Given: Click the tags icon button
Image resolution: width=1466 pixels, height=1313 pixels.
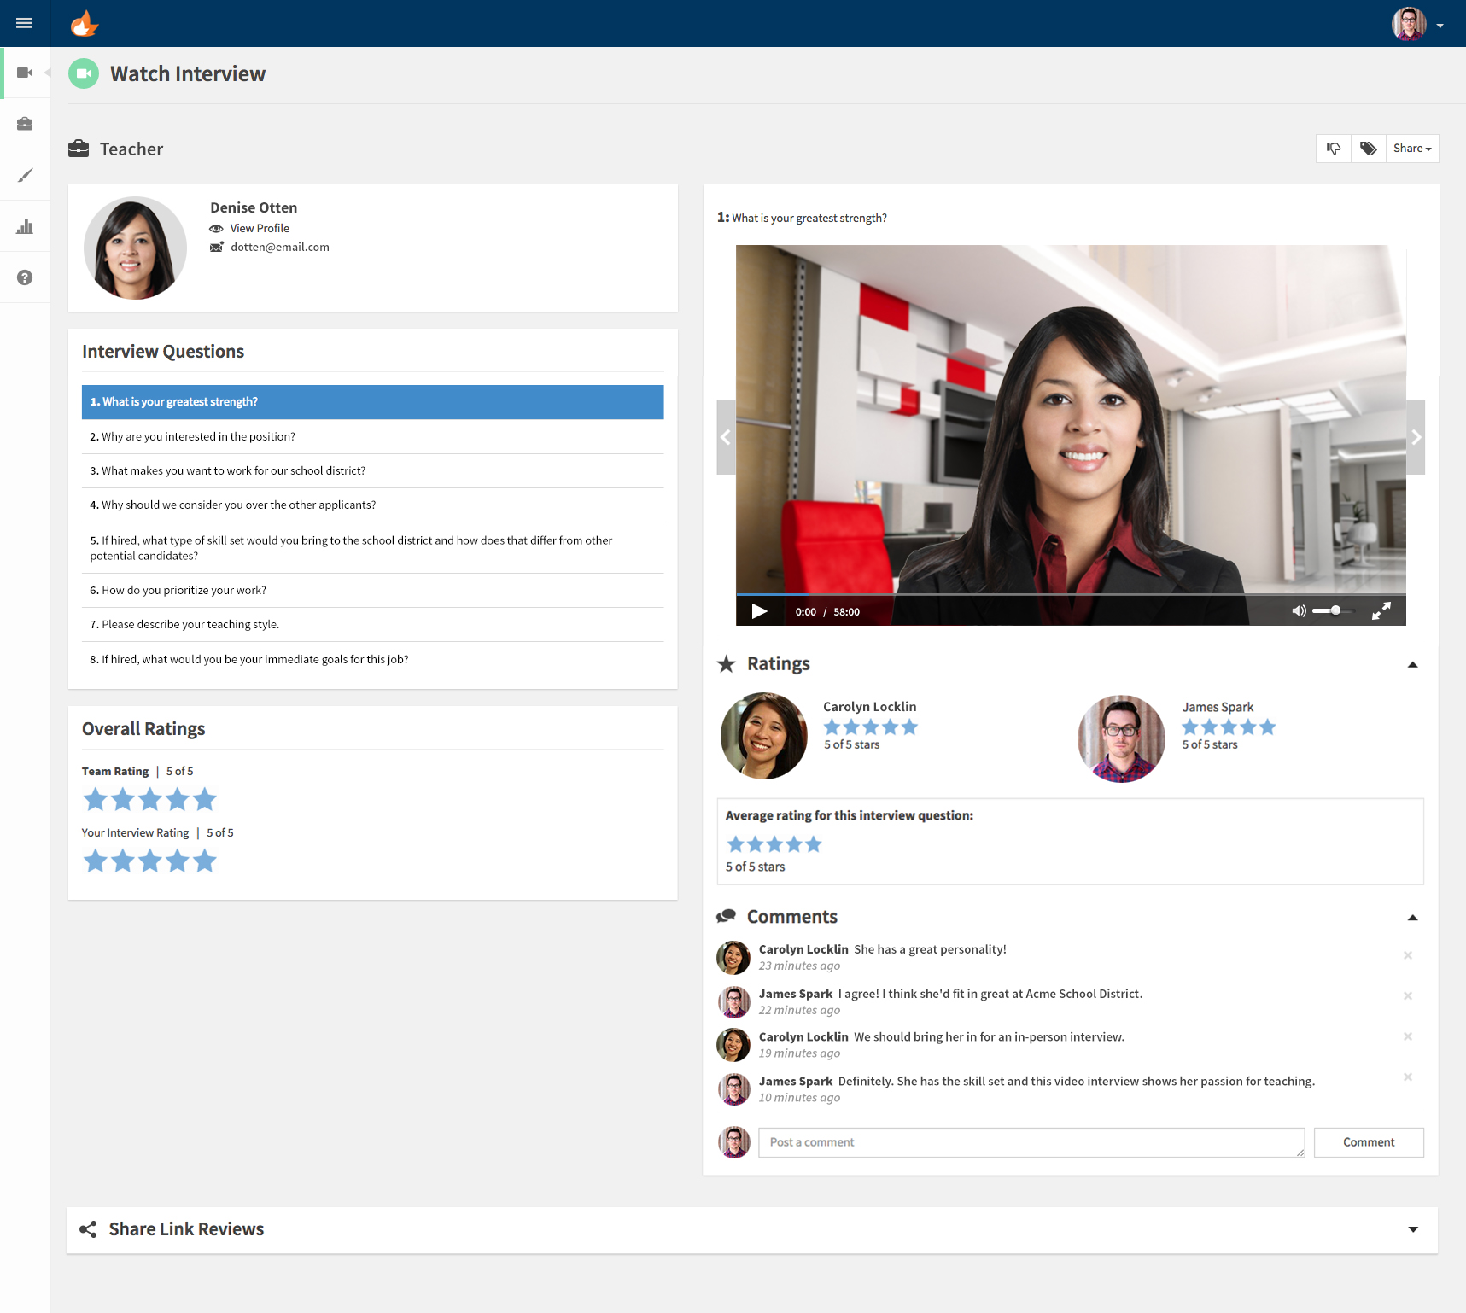Looking at the screenshot, I should [1368, 149].
